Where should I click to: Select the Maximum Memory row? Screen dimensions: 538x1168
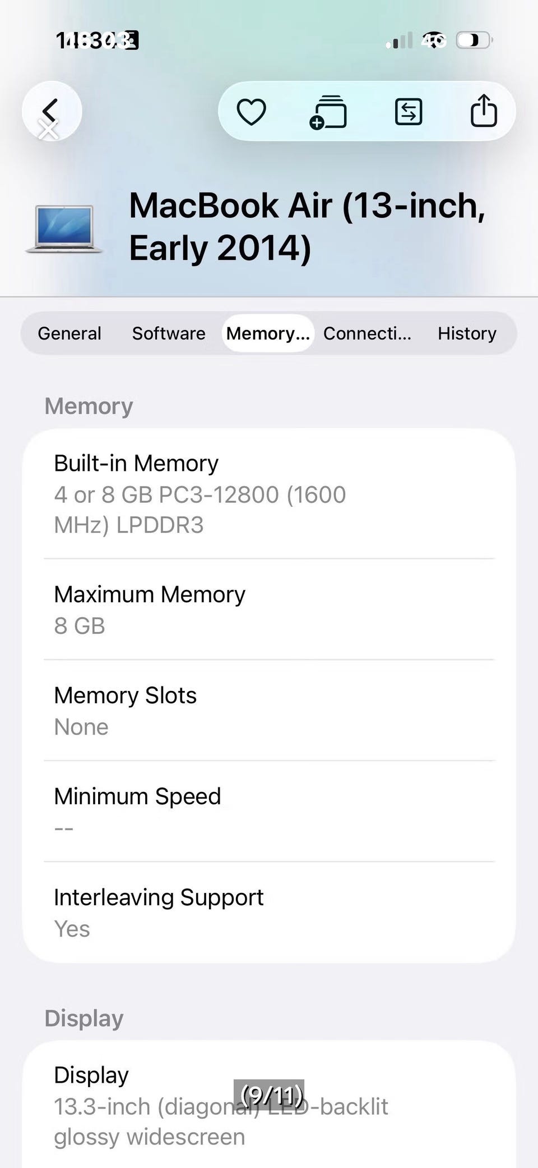click(x=269, y=610)
